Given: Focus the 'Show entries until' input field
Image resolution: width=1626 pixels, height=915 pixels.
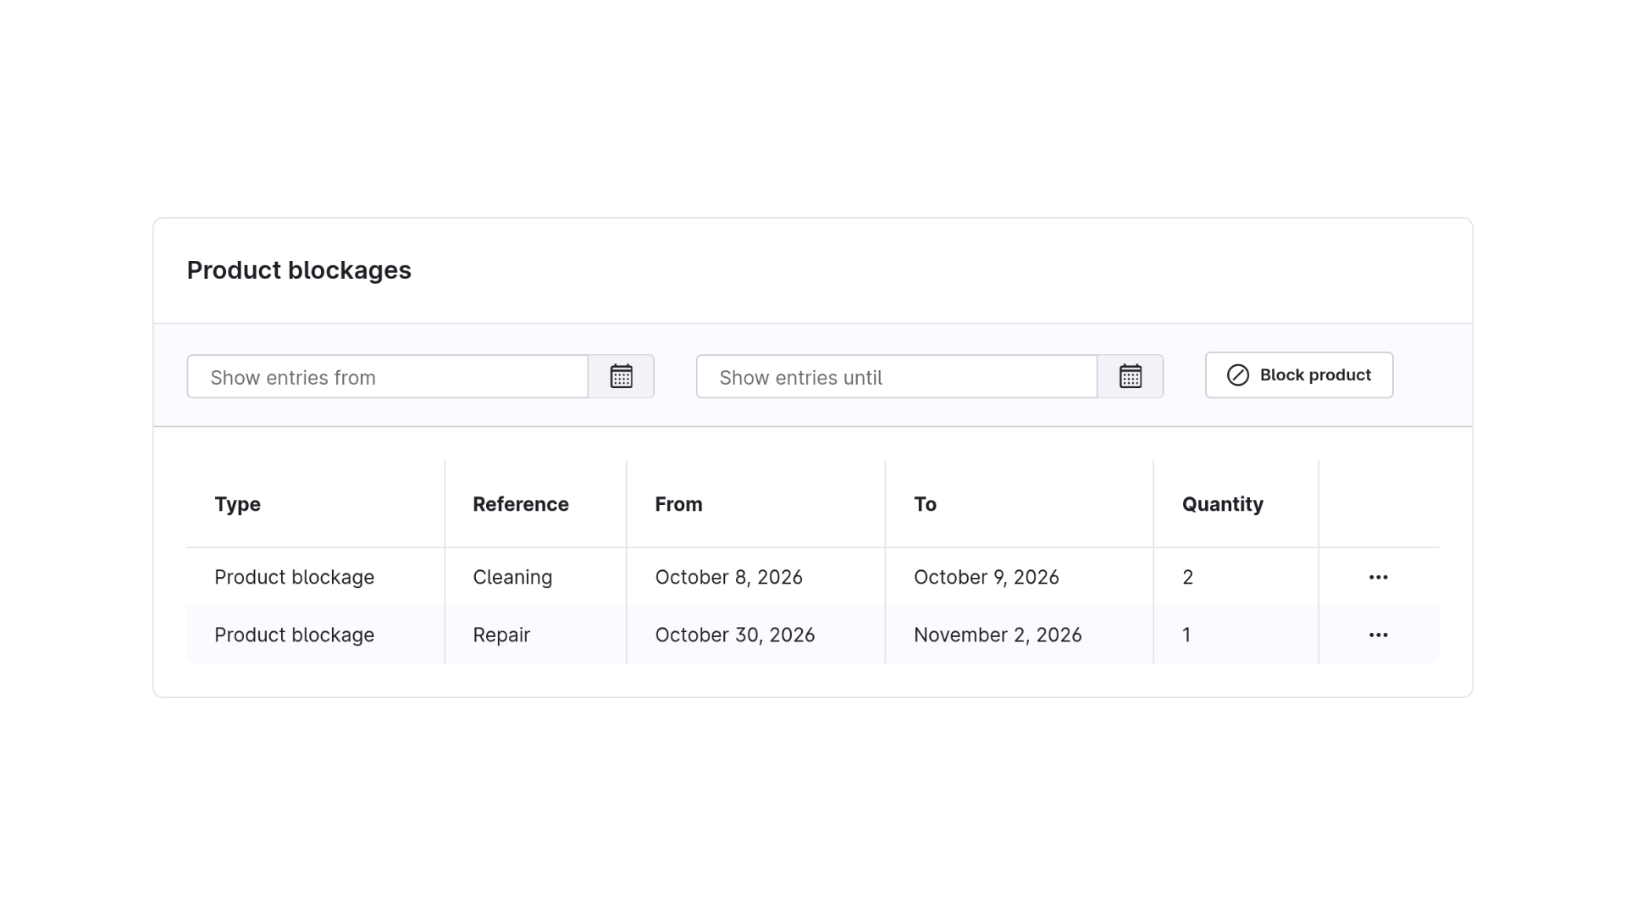Looking at the screenshot, I should pos(897,376).
